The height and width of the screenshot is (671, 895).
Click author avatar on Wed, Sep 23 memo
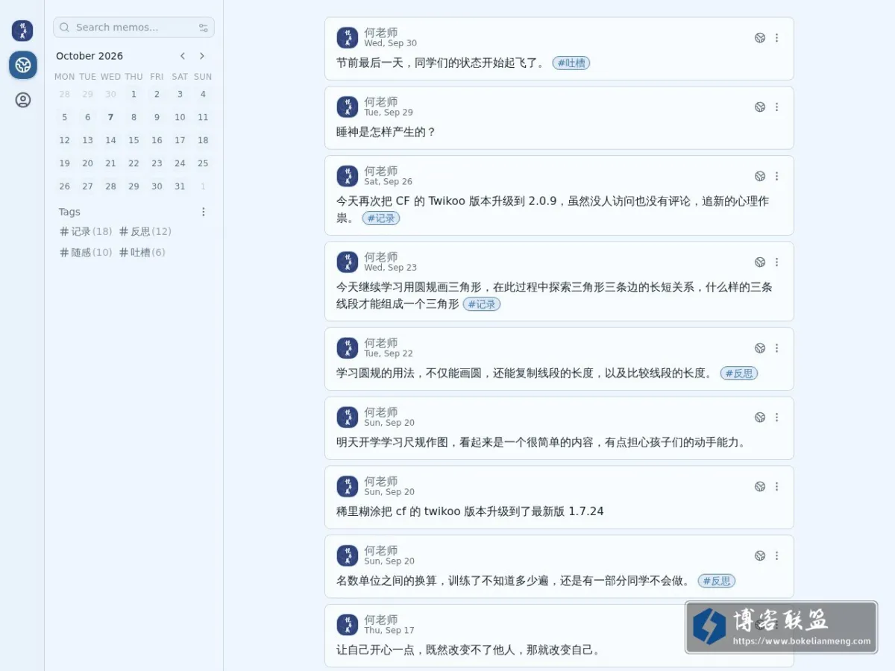(348, 262)
